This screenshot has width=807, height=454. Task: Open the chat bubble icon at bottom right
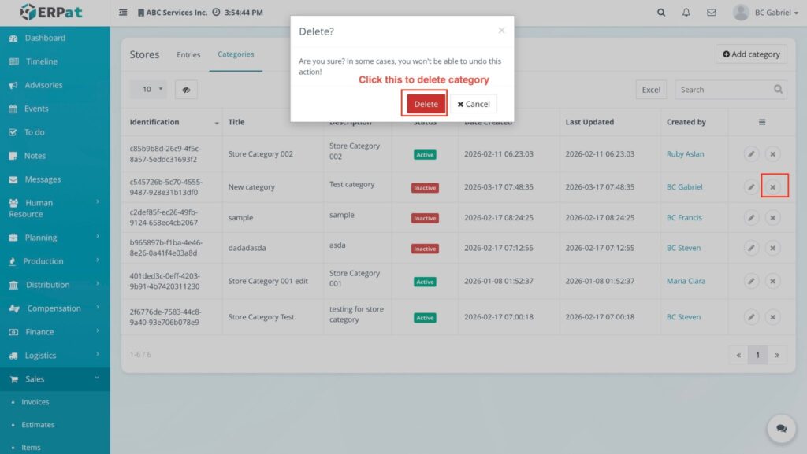[x=781, y=429]
